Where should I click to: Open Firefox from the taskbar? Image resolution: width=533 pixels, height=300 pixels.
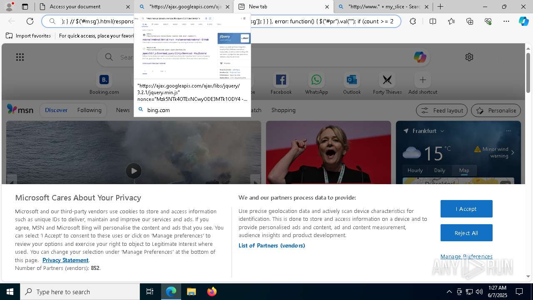click(212, 292)
